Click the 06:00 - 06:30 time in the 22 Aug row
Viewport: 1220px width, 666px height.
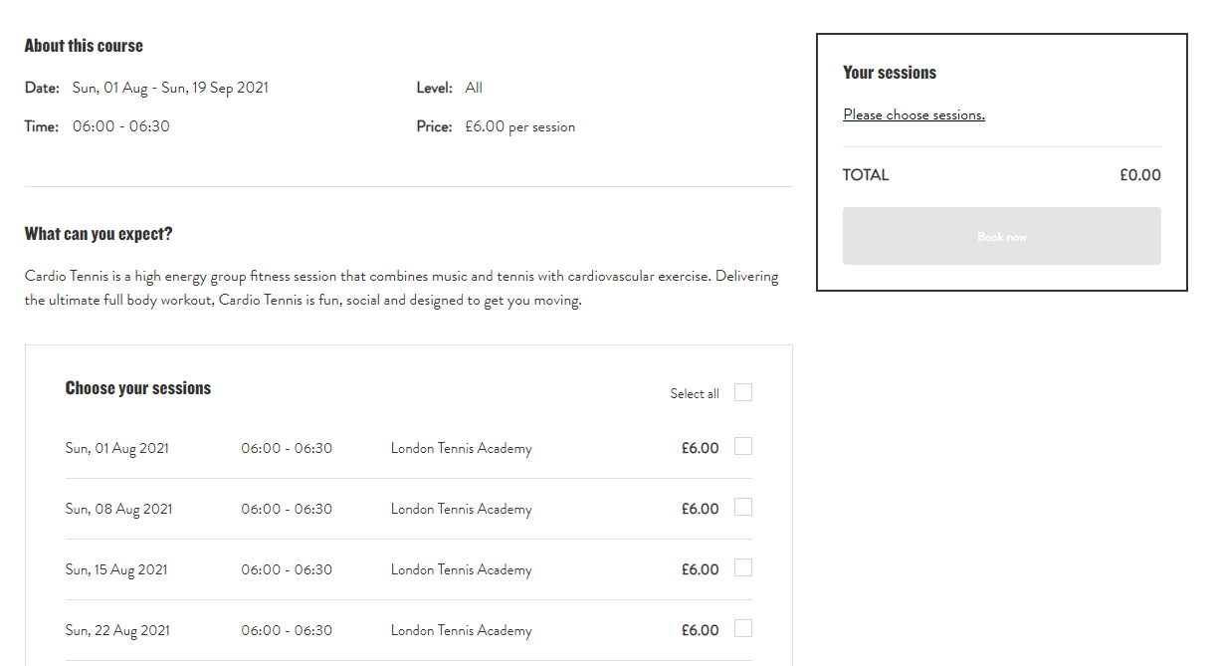287,630
